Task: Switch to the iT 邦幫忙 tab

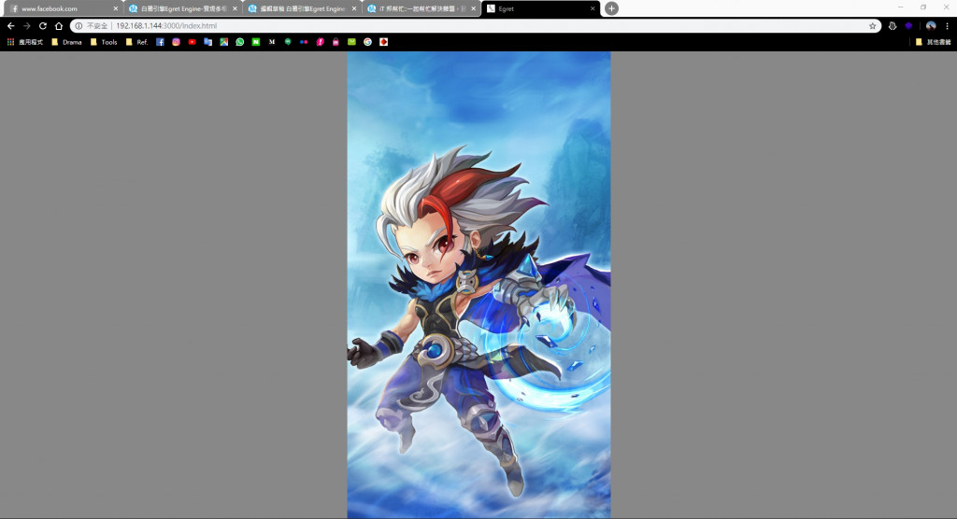Action: point(421,8)
